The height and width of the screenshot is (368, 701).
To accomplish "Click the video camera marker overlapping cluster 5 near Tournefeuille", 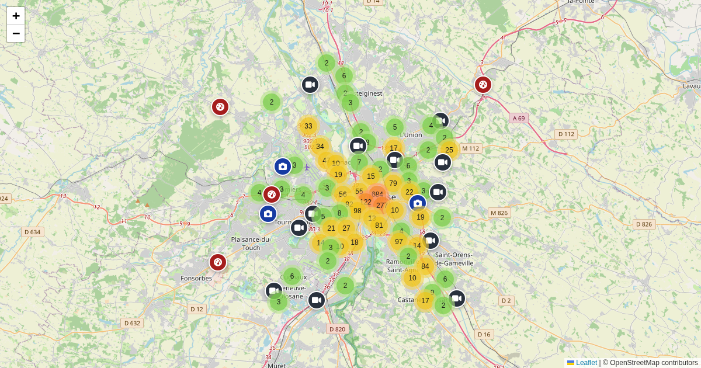I will click(313, 214).
